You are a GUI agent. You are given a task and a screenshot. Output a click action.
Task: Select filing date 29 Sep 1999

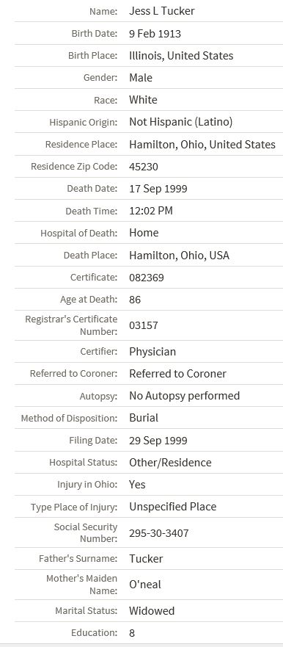158,441
